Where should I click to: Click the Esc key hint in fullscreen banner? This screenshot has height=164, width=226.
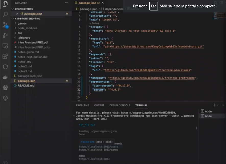click(x=153, y=6)
